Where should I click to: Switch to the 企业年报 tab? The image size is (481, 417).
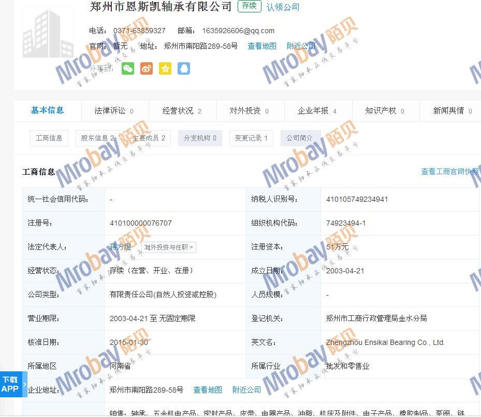point(317,111)
